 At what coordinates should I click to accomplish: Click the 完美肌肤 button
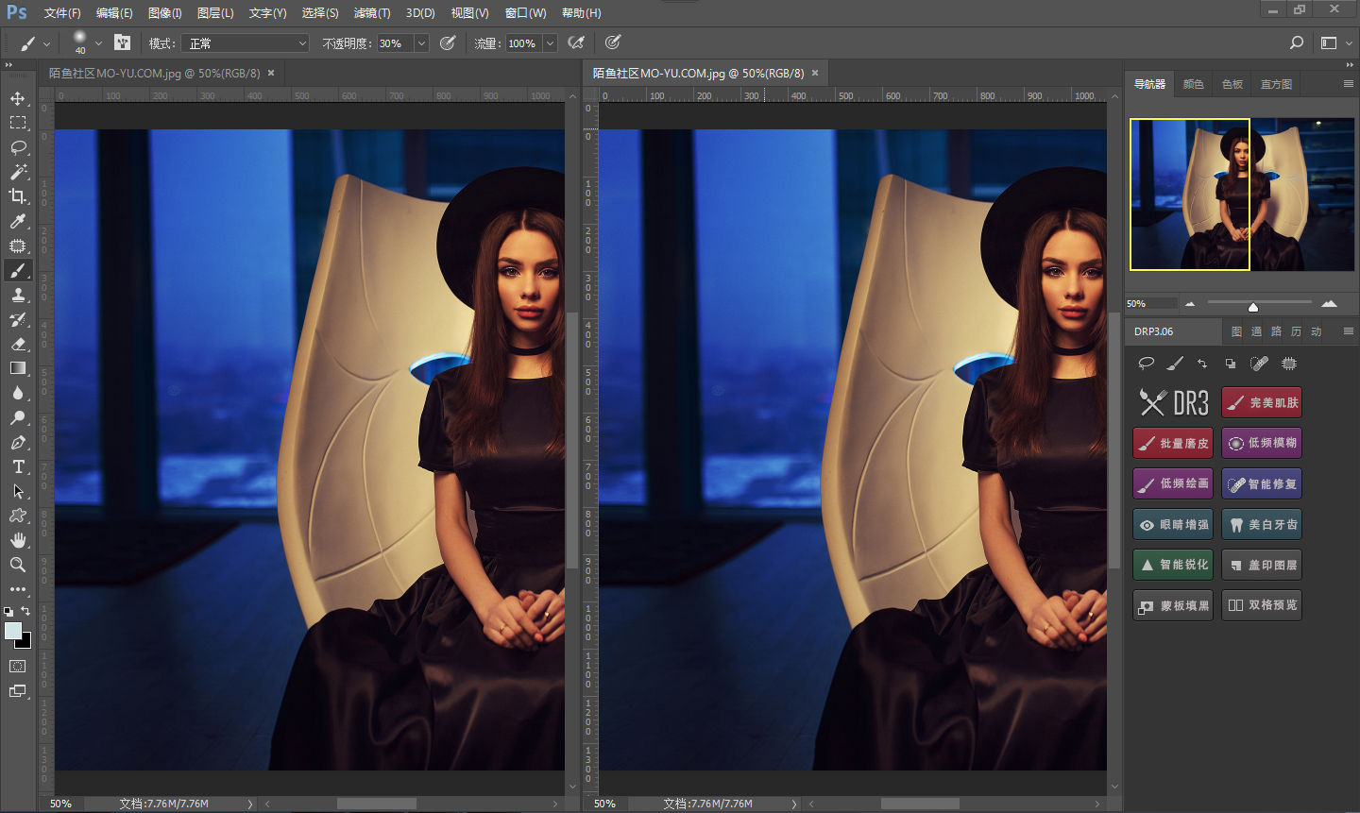(1262, 402)
